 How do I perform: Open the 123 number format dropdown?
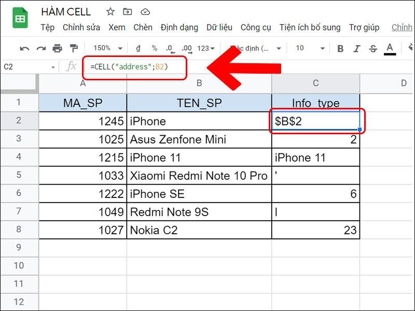pos(205,48)
